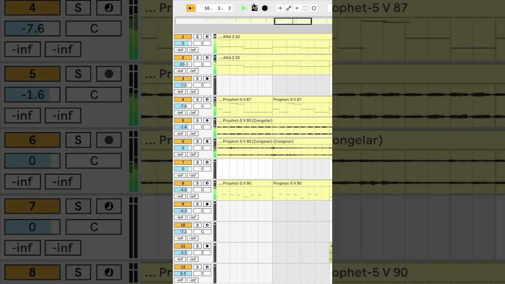
Task: Select Prophet-5 V 80 (Congelar) clip on track 5
Action: pyautogui.click(x=275, y=127)
